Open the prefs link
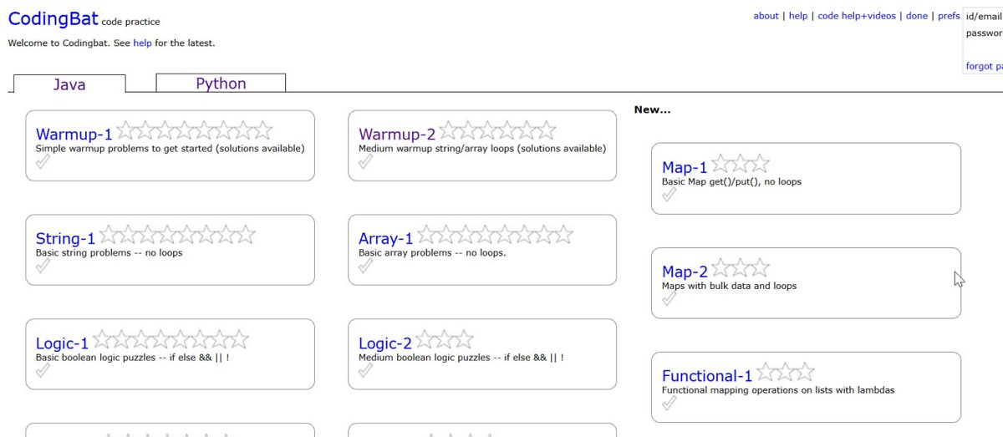 click(949, 16)
